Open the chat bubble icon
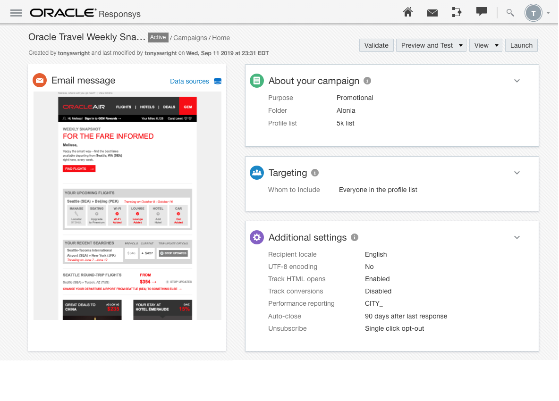 pos(481,12)
